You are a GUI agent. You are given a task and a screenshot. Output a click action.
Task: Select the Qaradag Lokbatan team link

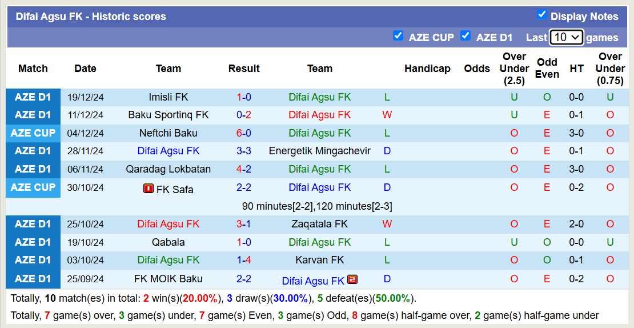168,169
